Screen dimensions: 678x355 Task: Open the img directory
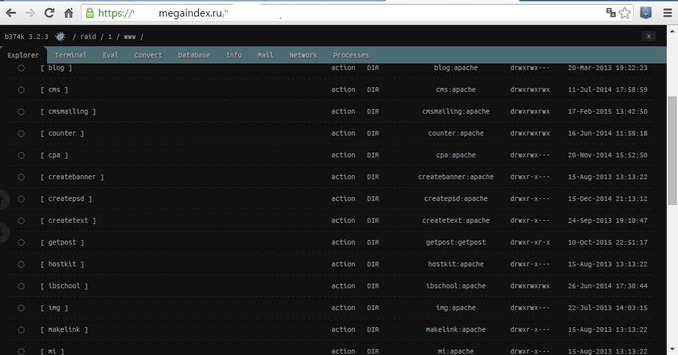(x=54, y=307)
